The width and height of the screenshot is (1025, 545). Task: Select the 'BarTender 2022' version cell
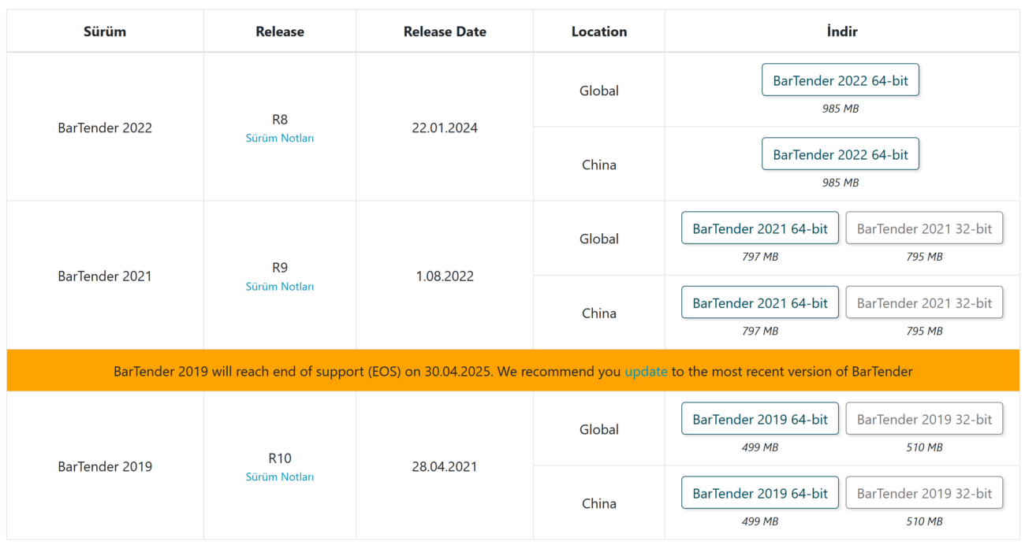(x=105, y=128)
